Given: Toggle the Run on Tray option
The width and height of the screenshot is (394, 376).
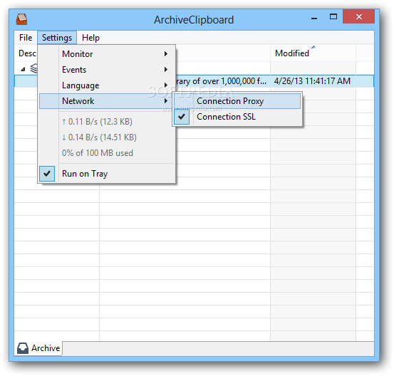Looking at the screenshot, I should pos(107,174).
